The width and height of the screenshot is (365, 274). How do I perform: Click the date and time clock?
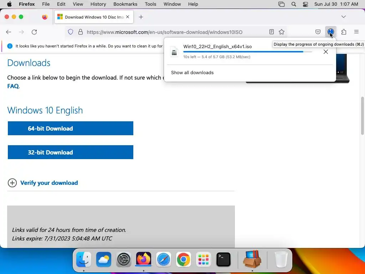(336, 4)
